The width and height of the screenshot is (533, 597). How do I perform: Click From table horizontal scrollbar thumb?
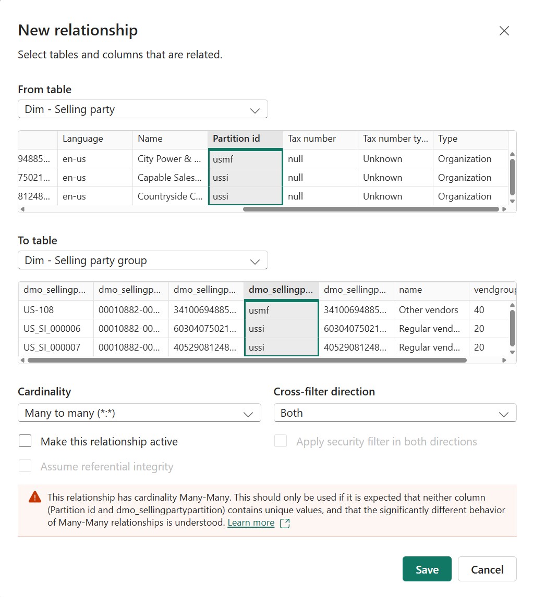(x=370, y=209)
